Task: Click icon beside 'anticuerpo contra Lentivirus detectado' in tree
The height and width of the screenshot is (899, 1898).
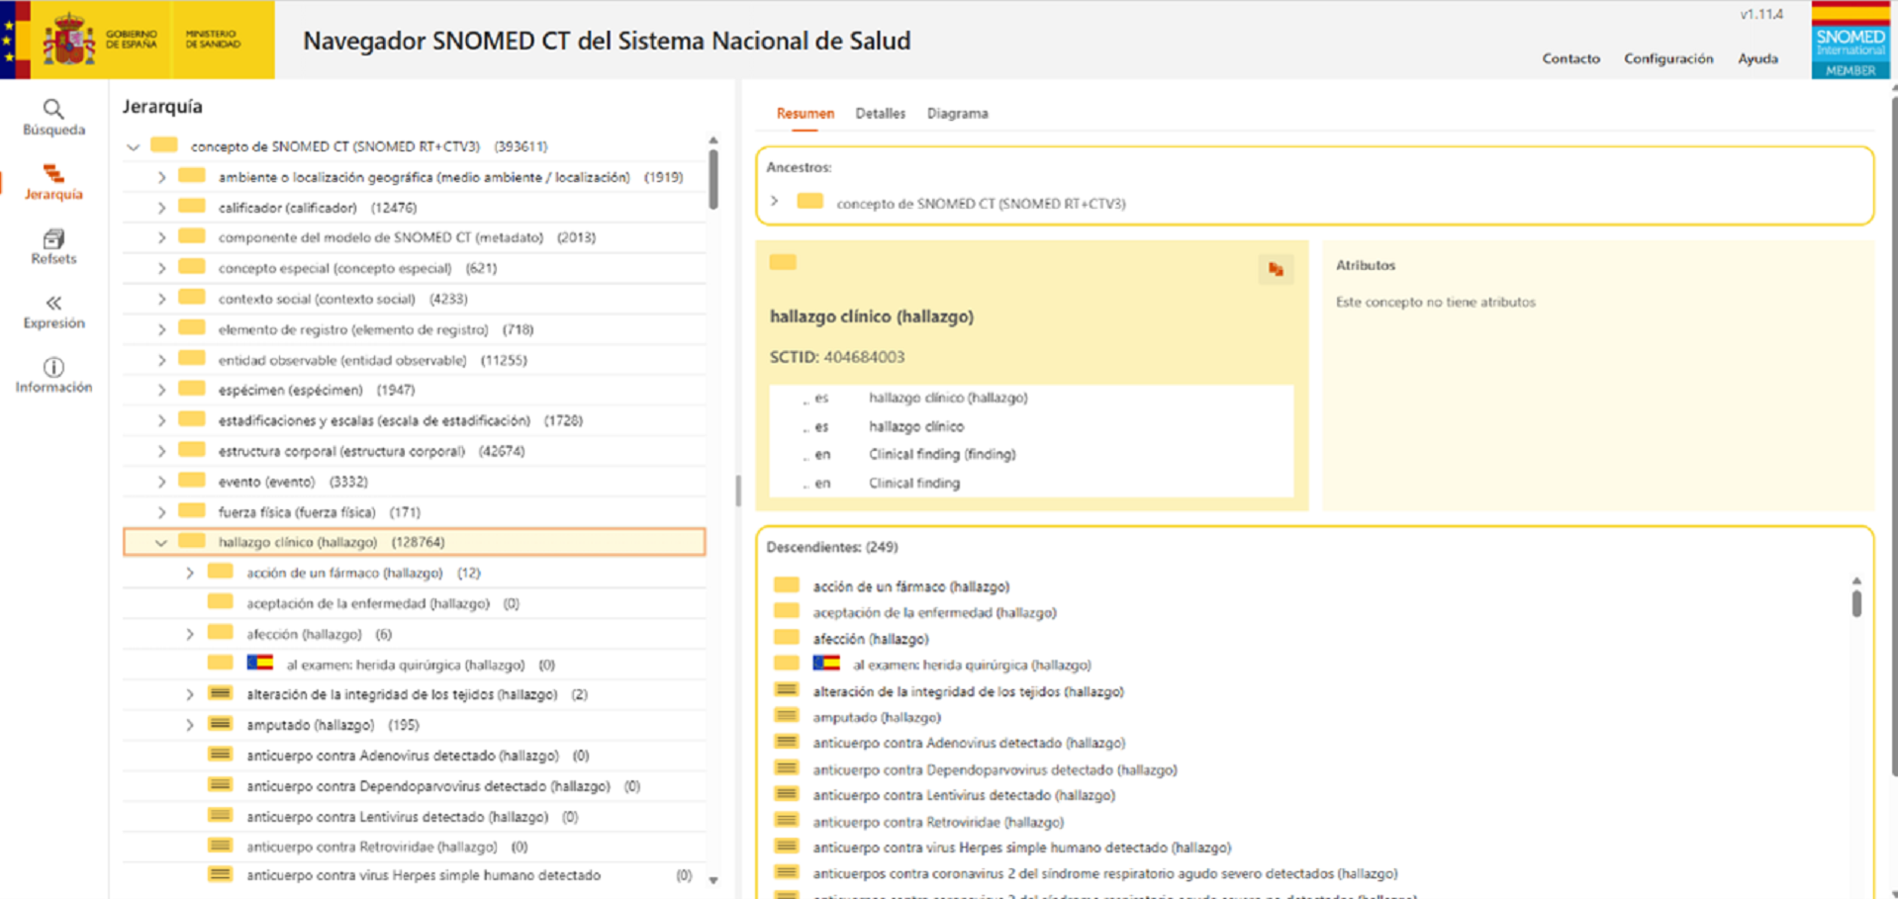Action: point(220,816)
